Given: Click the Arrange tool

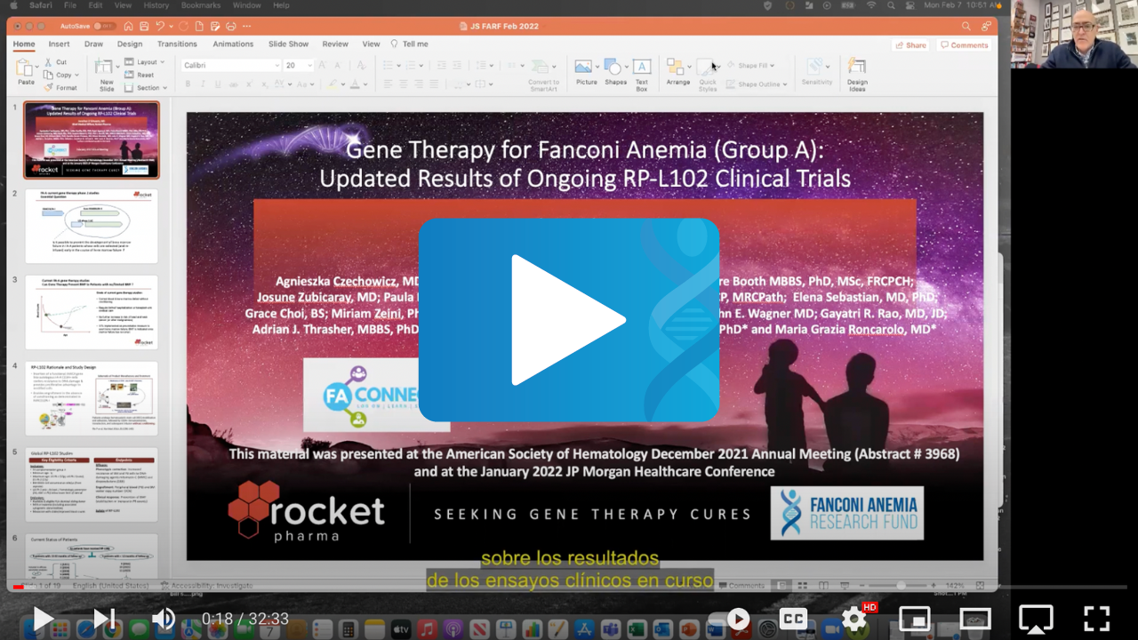Looking at the screenshot, I should click(677, 69).
